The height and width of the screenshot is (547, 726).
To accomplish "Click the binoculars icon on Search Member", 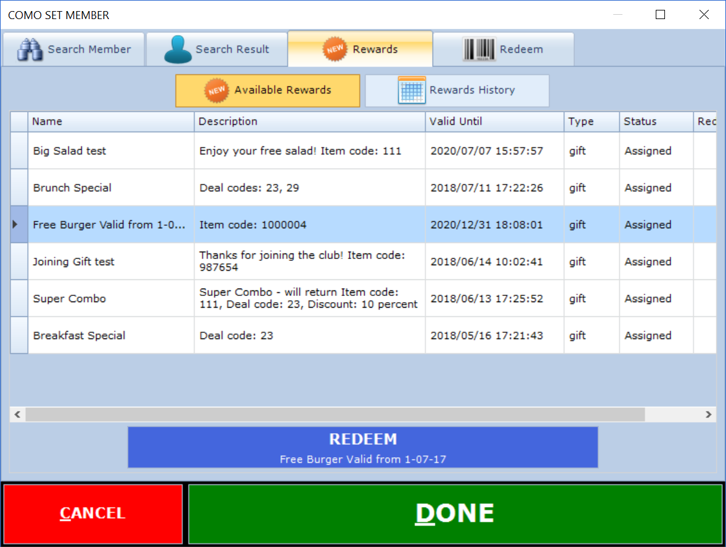I will [29, 49].
